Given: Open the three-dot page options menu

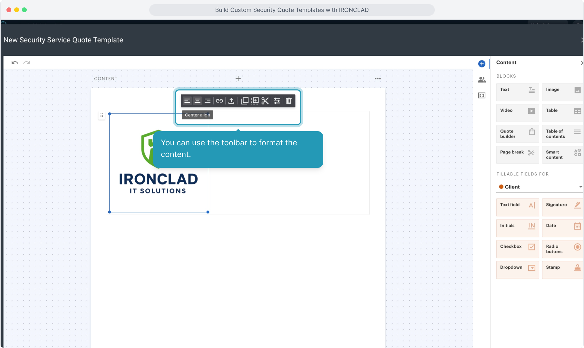Looking at the screenshot, I should [x=378, y=79].
